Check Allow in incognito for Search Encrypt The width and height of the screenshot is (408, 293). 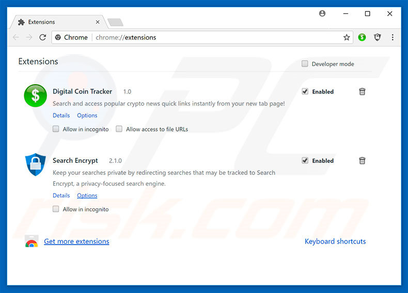click(56, 209)
